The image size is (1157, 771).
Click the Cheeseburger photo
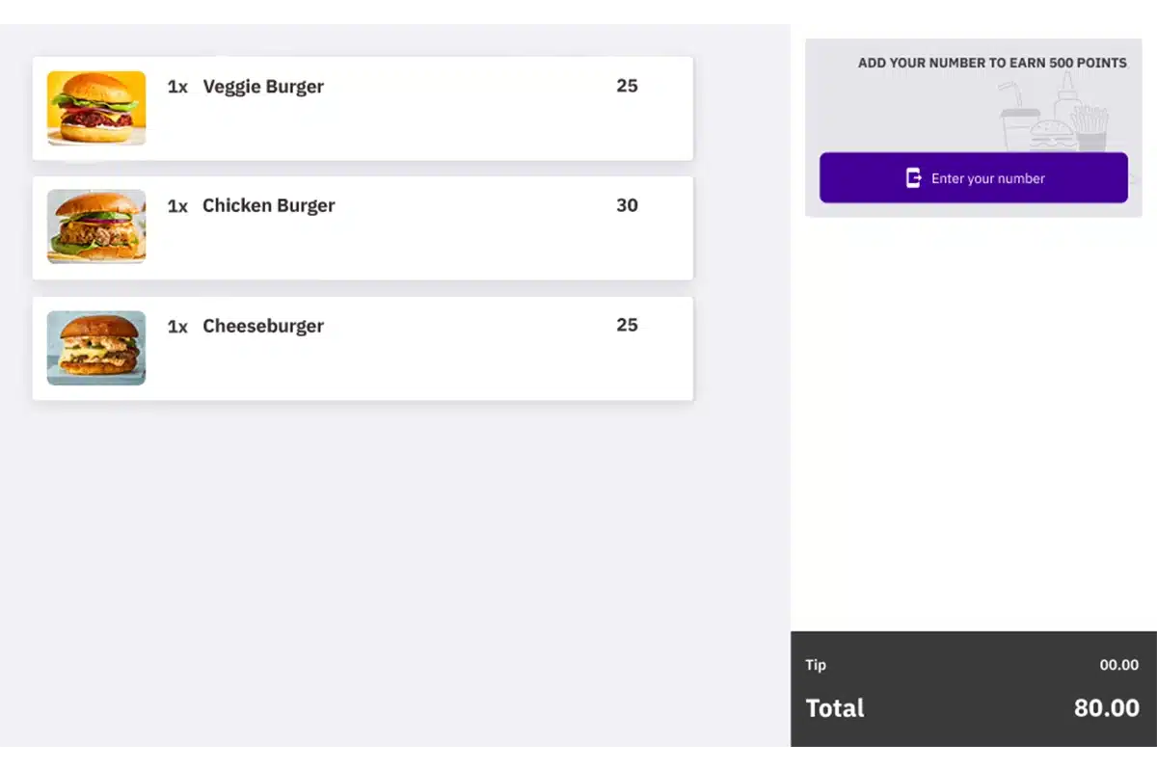tap(95, 348)
